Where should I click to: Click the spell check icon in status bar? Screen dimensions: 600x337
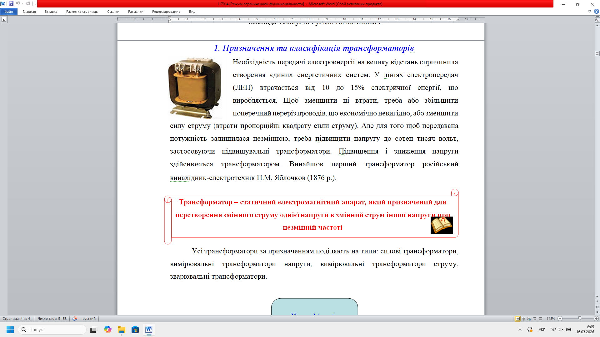click(x=75, y=319)
